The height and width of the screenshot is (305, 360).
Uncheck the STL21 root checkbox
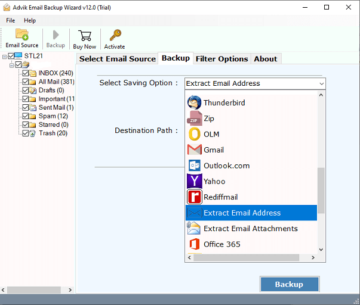pos(11,56)
